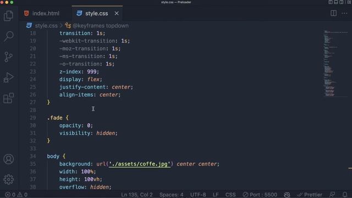Click the width: 100% line
This screenshot has width=352, height=198.
78,172
